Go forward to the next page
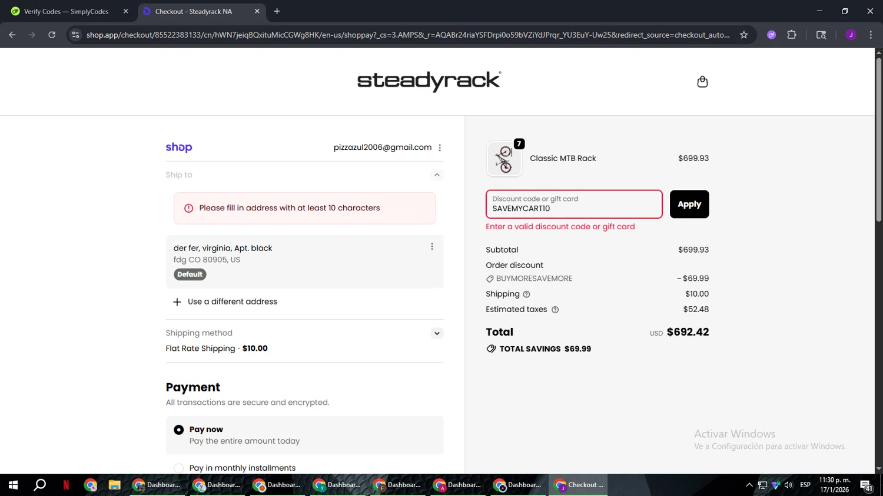Viewport: 883px width, 496px height. tap(32, 35)
